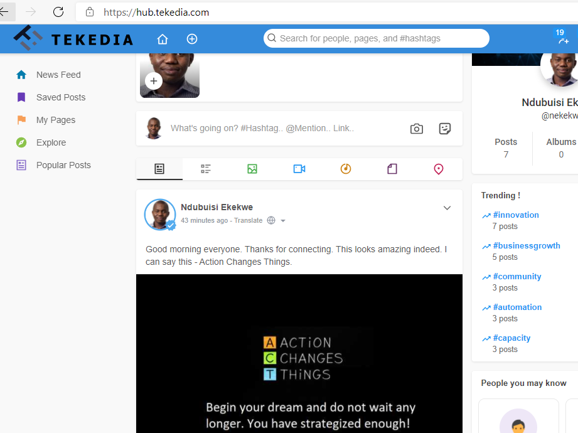Click the #innovation trending hashtag

point(516,215)
